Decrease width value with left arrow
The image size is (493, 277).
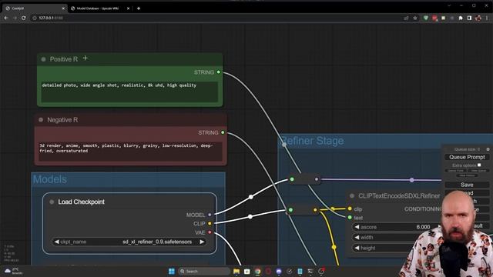tap(357, 238)
